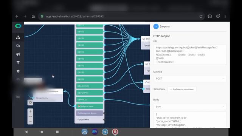Image resolution: width=242 pixels, height=136 pixels.
Task: Open the statistics chart section
Action: (18, 97)
